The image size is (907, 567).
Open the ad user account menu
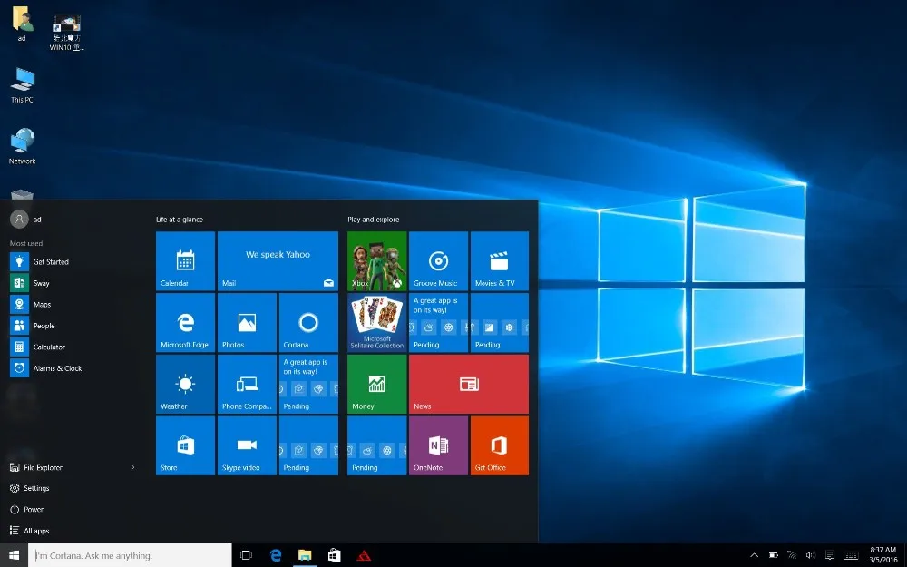pos(26,220)
